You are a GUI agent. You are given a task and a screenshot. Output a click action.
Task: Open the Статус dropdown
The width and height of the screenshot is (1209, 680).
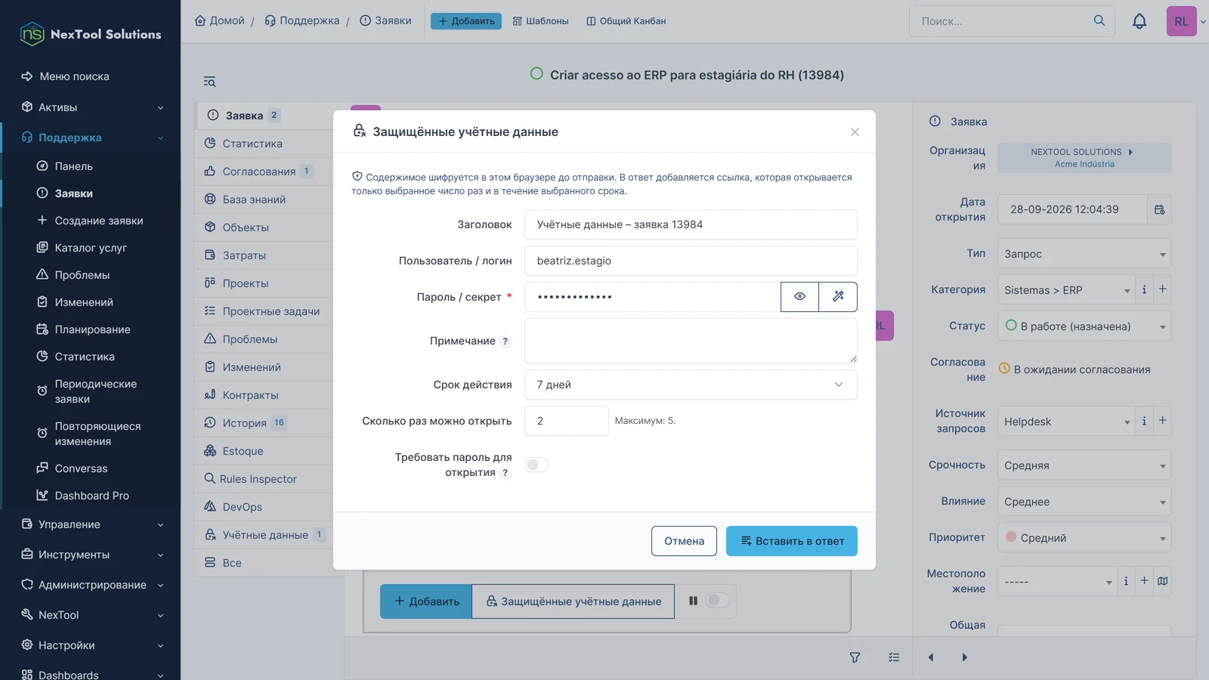(1084, 326)
